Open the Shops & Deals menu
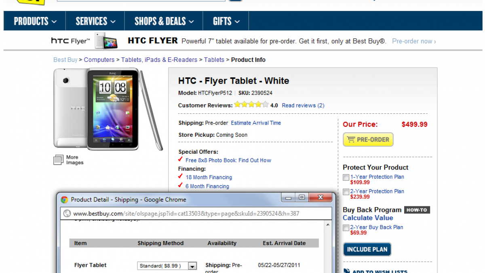The height and width of the screenshot is (273, 485). [x=164, y=21]
